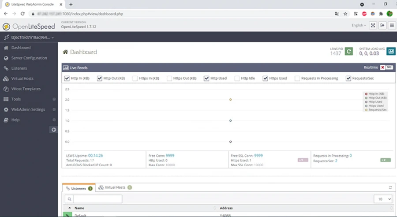Expand the WebAdmin Settings submenu

(x=54, y=110)
